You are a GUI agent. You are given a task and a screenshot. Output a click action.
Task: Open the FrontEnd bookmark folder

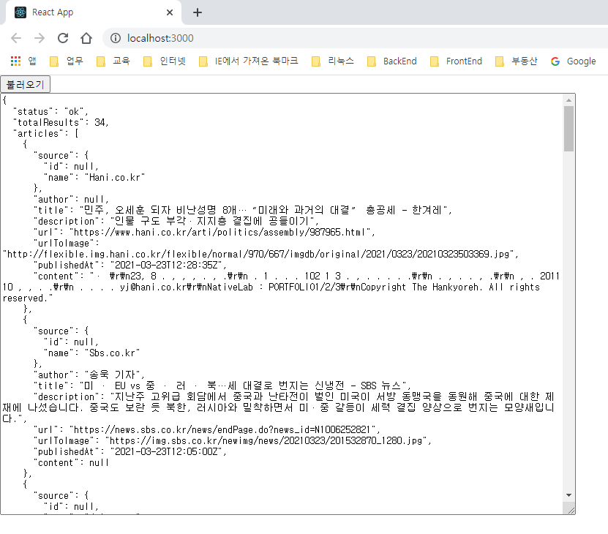[456, 61]
